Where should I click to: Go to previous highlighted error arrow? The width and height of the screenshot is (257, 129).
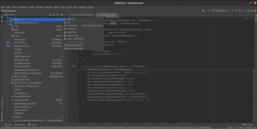[250, 18]
